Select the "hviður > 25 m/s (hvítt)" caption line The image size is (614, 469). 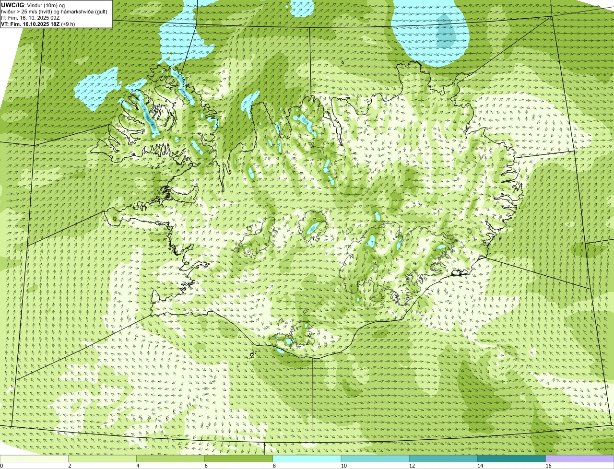54,11
